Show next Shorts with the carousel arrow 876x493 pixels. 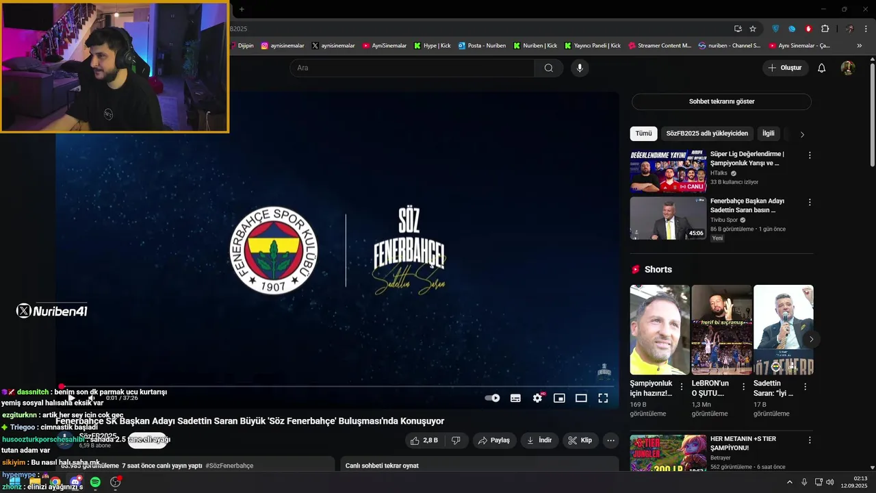(x=811, y=339)
